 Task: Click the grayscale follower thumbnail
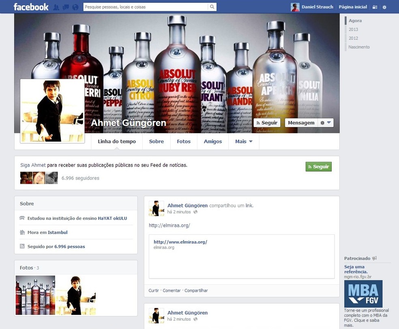[51, 178]
